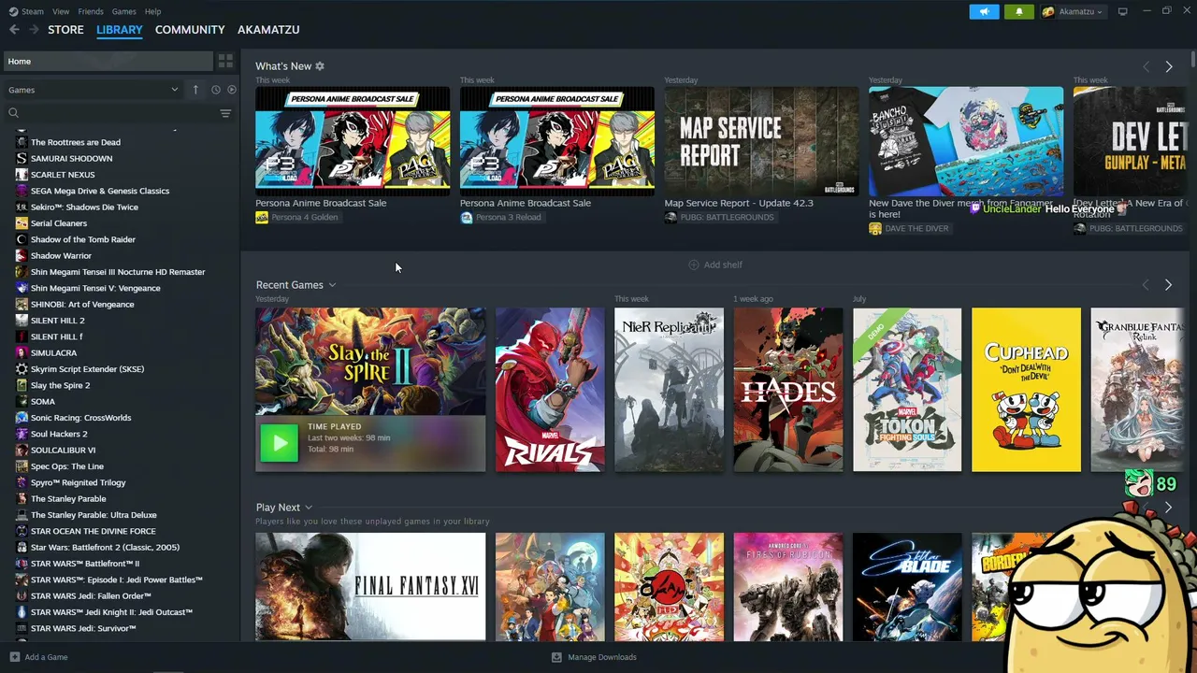Click the Serial Cleaners game icon
This screenshot has width=1197, height=673.
[22, 223]
